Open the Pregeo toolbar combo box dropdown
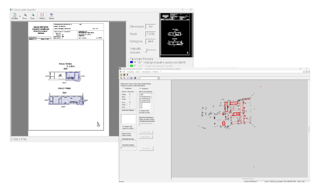Screen dimensions: 319x193 (x=158, y=78)
